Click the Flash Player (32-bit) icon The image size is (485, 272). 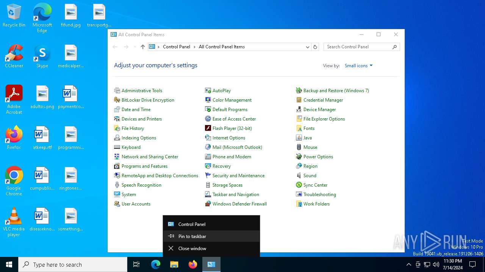tap(208, 128)
